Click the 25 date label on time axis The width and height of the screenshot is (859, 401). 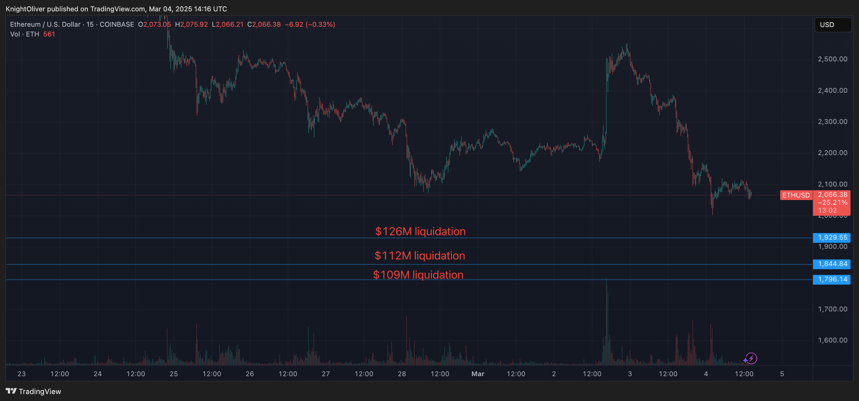point(173,374)
